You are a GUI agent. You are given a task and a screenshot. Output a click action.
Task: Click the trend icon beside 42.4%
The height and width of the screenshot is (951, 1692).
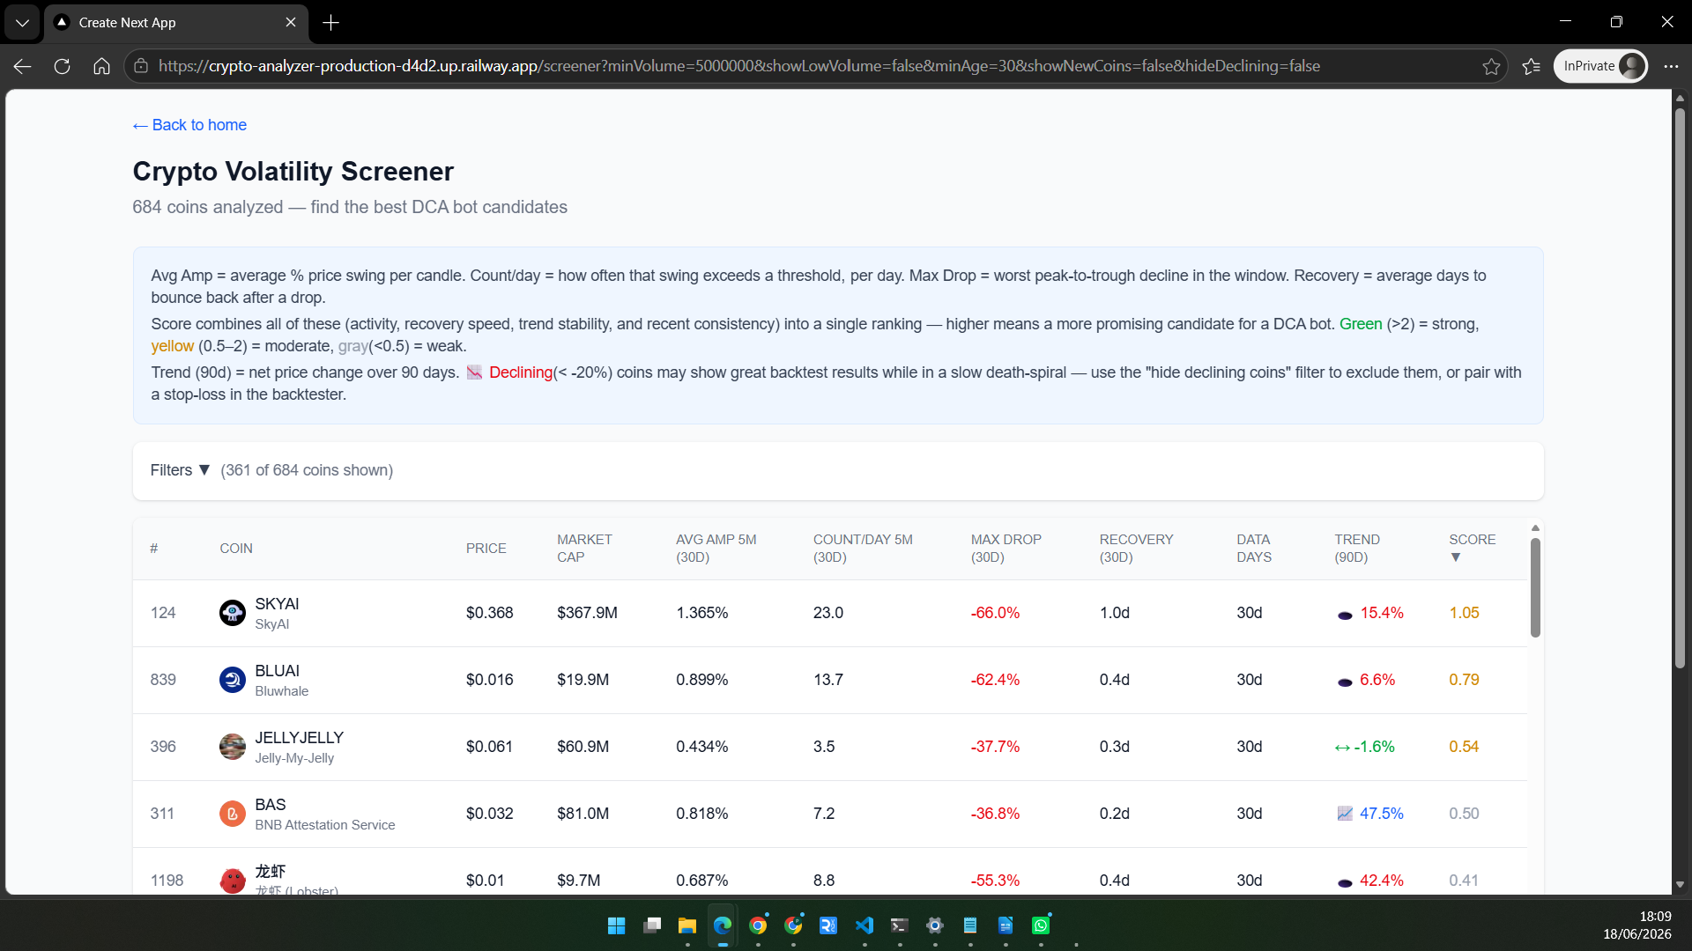click(x=1345, y=882)
